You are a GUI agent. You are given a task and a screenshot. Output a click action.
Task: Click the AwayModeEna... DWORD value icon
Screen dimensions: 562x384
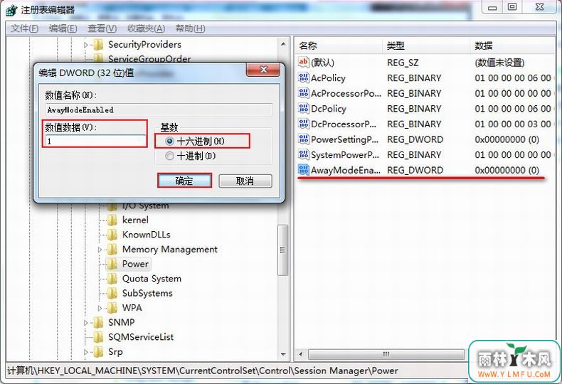coord(303,170)
